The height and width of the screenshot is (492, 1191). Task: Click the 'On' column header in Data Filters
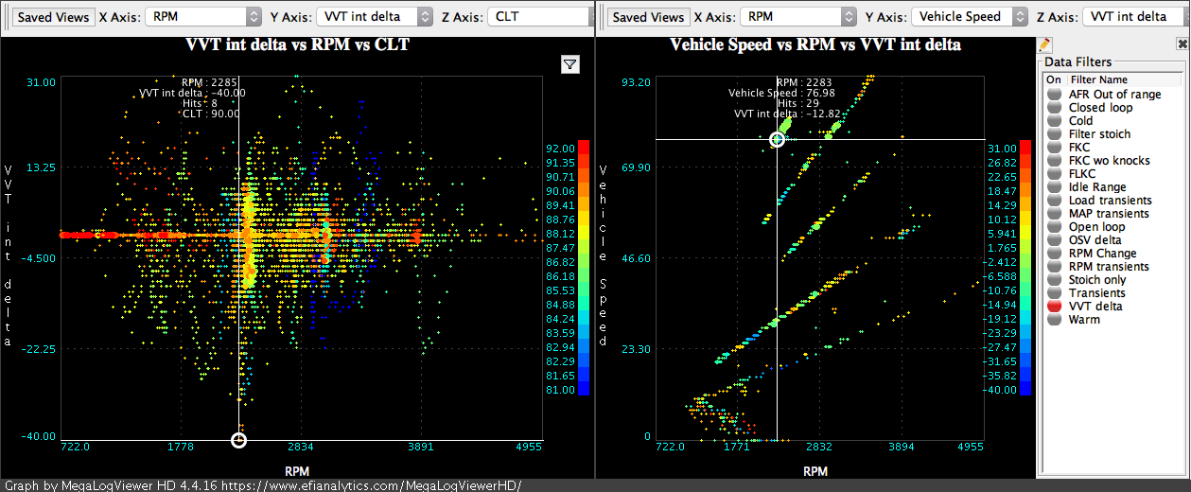click(x=1053, y=80)
